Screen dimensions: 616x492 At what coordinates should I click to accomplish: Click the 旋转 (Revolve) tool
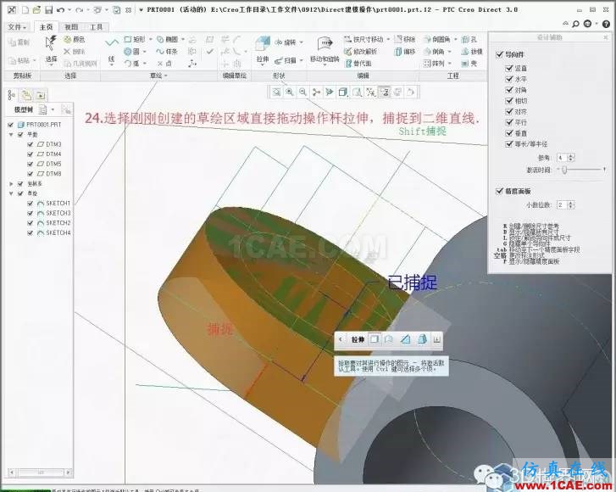pos(286,42)
